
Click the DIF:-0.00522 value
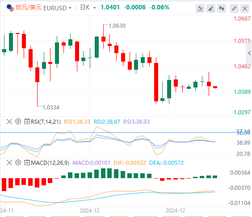point(130,163)
